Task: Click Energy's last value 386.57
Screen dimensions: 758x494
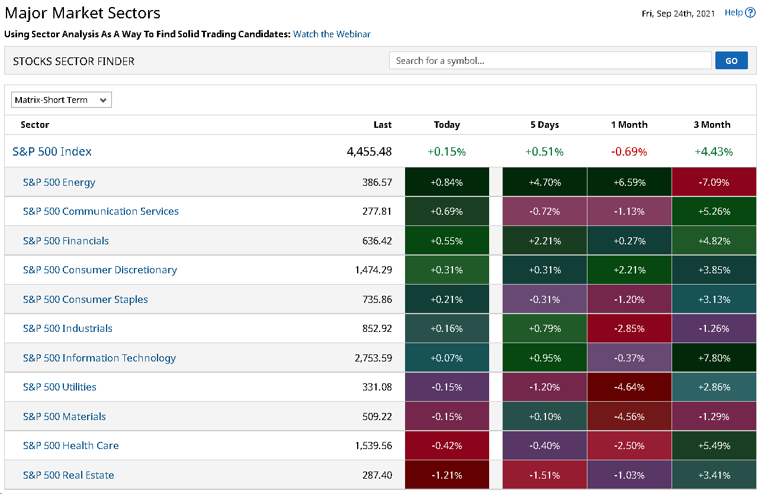Action: (377, 182)
